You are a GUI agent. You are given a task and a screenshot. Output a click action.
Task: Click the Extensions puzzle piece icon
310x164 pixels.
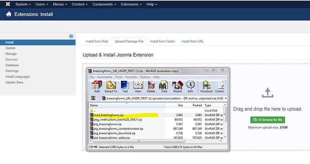pos(9,14)
